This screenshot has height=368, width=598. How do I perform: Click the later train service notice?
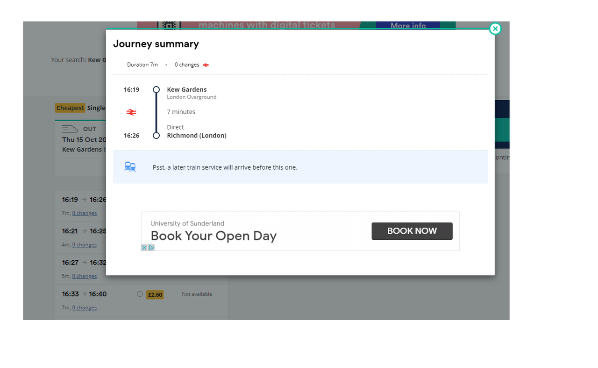tap(300, 167)
